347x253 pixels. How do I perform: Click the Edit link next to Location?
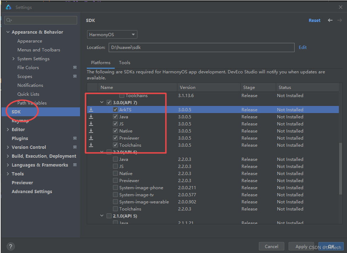302,47
